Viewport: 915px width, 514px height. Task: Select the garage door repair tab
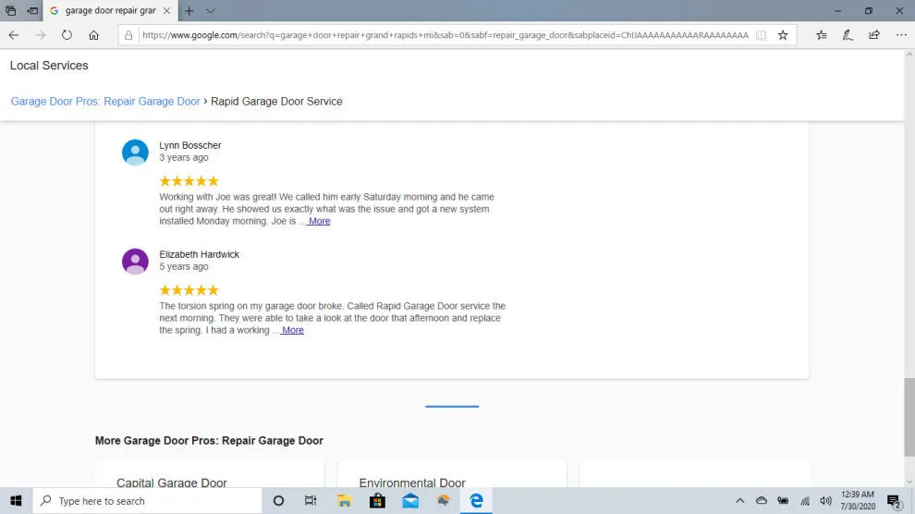coord(110,10)
